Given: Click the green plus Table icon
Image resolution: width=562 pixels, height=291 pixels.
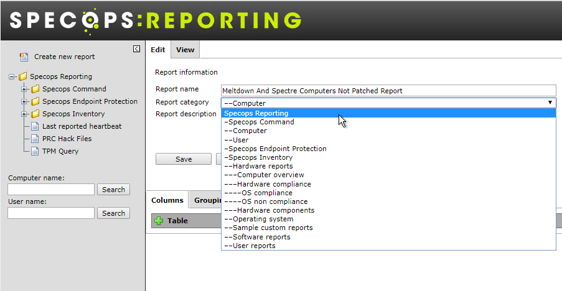Looking at the screenshot, I should pyautogui.click(x=159, y=221).
